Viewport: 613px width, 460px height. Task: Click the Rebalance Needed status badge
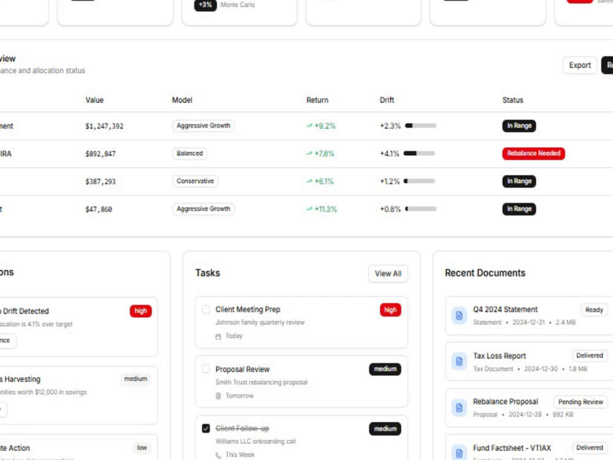tap(534, 153)
